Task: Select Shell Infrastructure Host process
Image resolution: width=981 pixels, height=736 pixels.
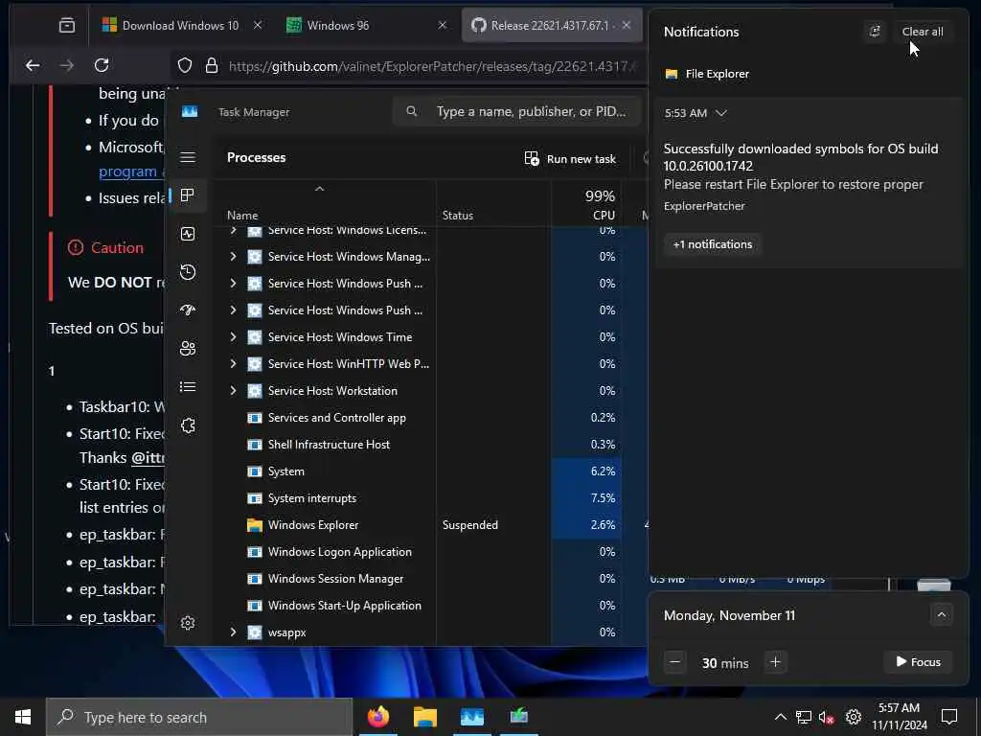Action: click(406, 445)
